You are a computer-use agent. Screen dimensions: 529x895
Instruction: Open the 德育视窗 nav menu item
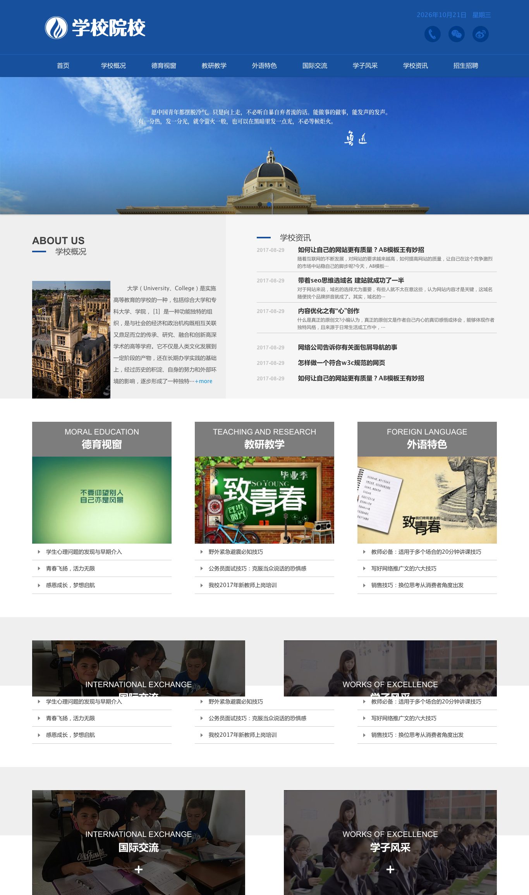164,66
